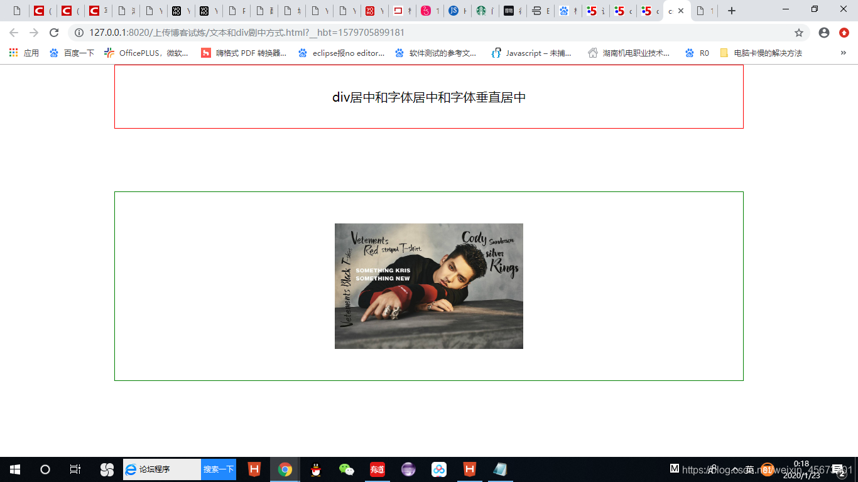Switch to the red rectangle favicon tab

point(402,11)
